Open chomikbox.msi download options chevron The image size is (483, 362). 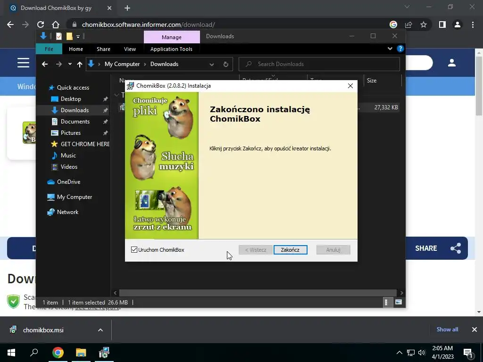tap(100, 330)
